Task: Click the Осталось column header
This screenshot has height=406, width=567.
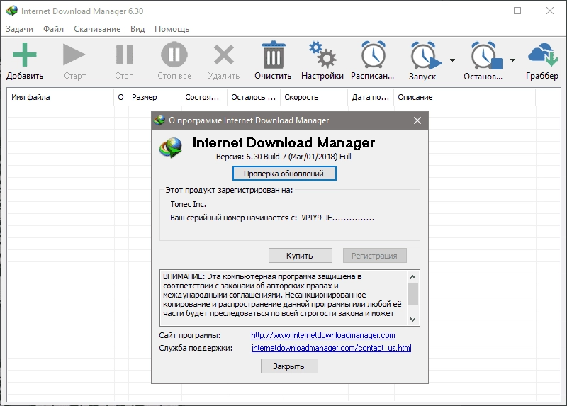Action: coord(254,97)
